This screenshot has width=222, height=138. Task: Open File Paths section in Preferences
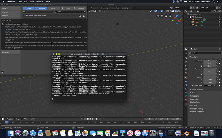(11, 53)
